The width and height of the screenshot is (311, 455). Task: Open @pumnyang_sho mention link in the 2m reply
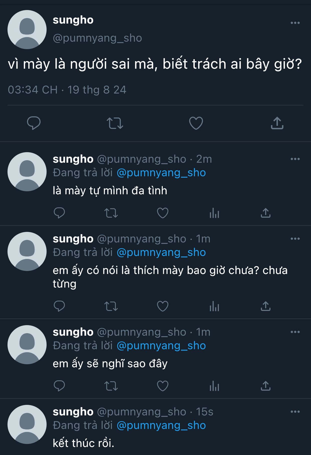click(161, 173)
